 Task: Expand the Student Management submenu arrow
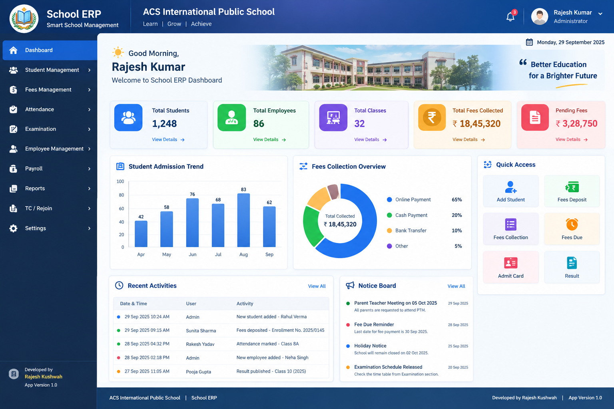[89, 70]
